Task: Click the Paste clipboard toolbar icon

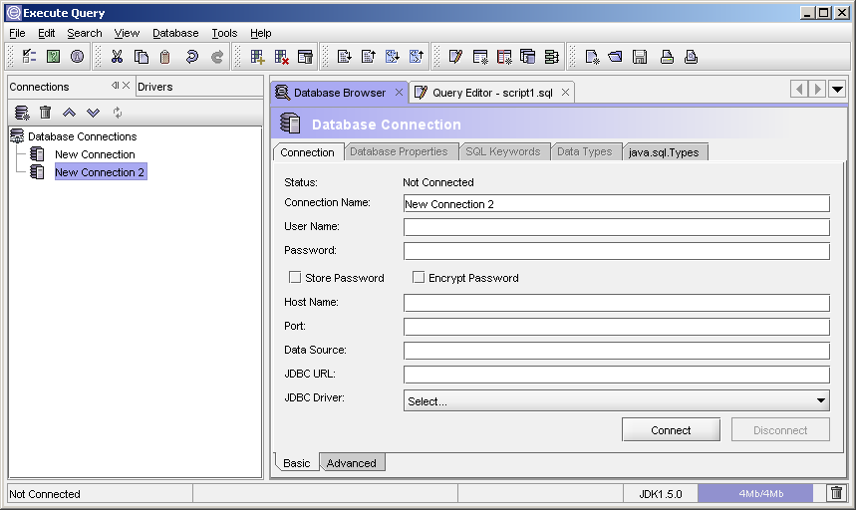Action: [x=165, y=57]
